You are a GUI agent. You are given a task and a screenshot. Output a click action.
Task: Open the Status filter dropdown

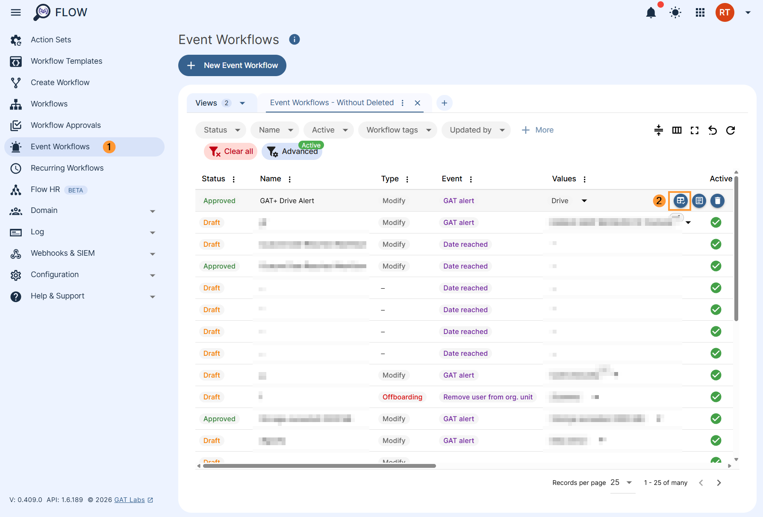220,130
